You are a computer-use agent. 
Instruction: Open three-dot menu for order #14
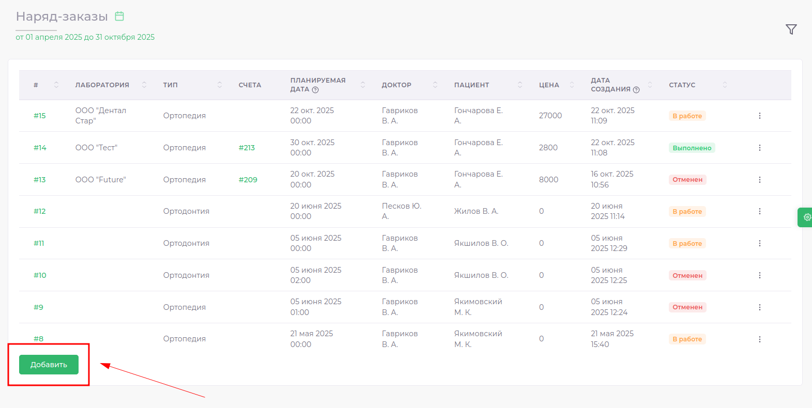[759, 148]
